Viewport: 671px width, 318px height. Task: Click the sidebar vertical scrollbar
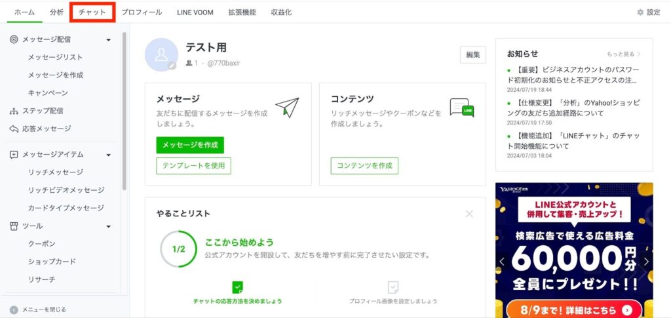coord(124,111)
